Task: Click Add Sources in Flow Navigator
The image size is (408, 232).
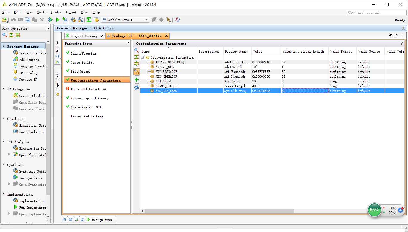Action: [x=29, y=60]
